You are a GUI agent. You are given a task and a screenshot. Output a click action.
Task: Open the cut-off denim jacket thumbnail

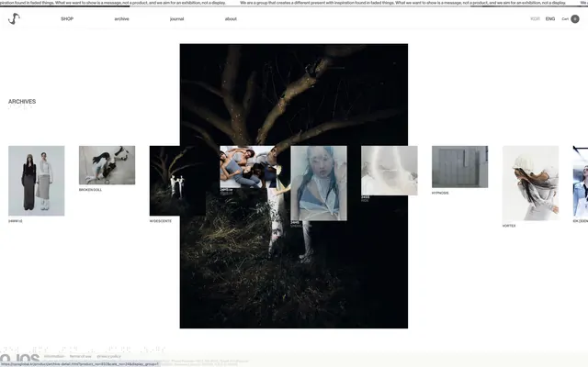click(581, 182)
